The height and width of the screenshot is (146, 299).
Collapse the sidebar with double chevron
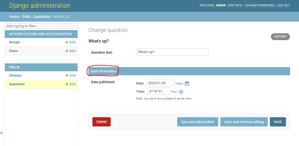click(x=2, y=133)
